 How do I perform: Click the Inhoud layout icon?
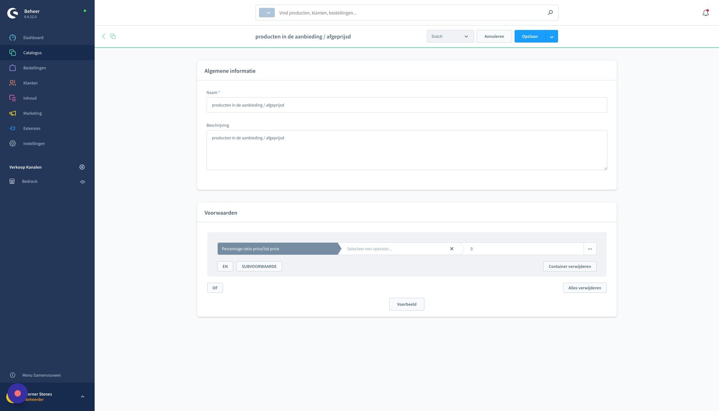tap(13, 98)
